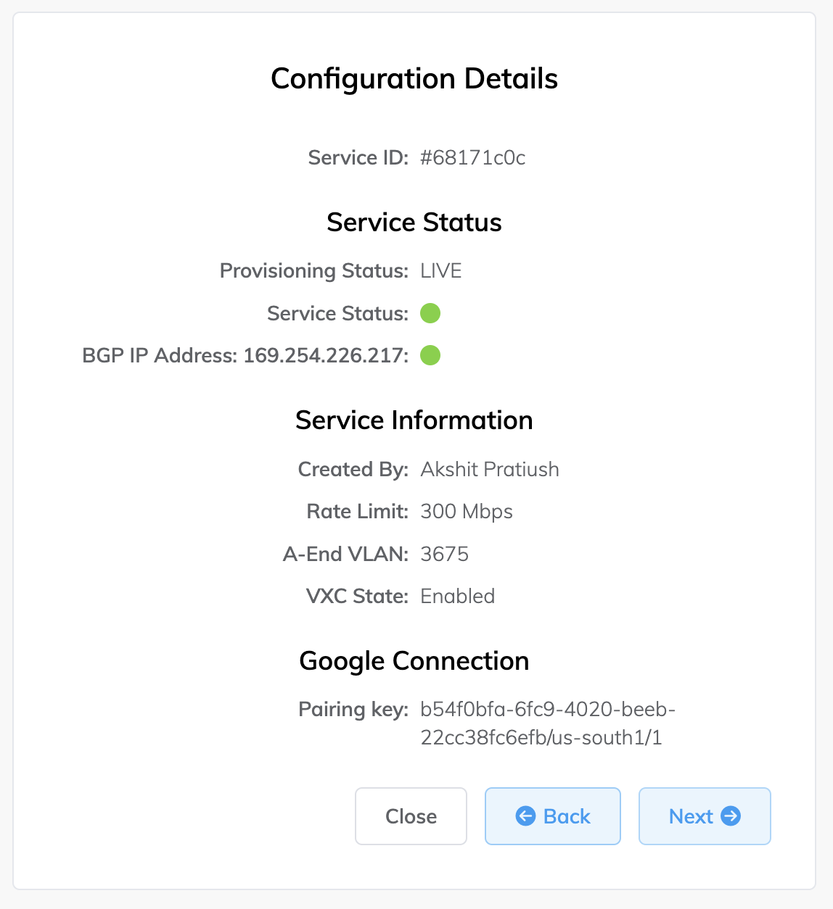Image resolution: width=833 pixels, height=909 pixels.
Task: Click the Service Information section heading
Action: pyautogui.click(x=414, y=420)
